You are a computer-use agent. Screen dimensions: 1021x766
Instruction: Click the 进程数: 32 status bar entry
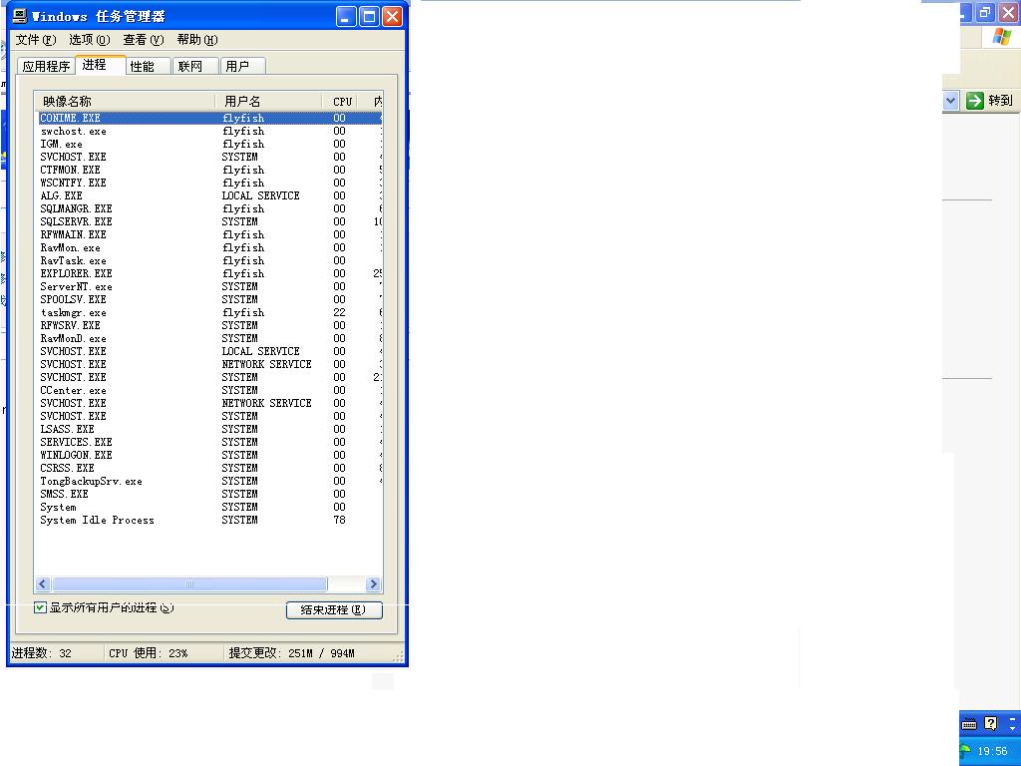click(42, 652)
